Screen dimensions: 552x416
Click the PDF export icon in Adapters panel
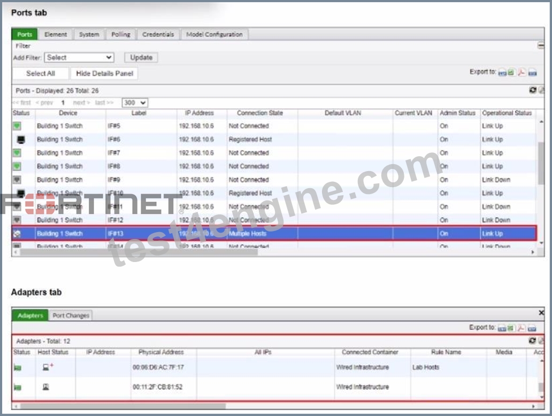coord(521,328)
